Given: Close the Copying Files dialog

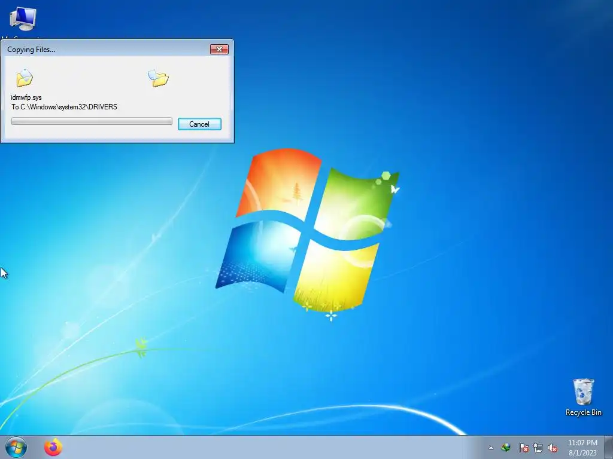Looking at the screenshot, I should (219, 49).
